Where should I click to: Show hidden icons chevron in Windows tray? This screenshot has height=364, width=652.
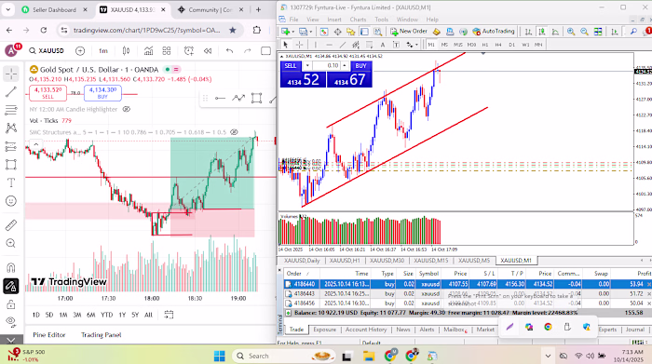(548, 356)
